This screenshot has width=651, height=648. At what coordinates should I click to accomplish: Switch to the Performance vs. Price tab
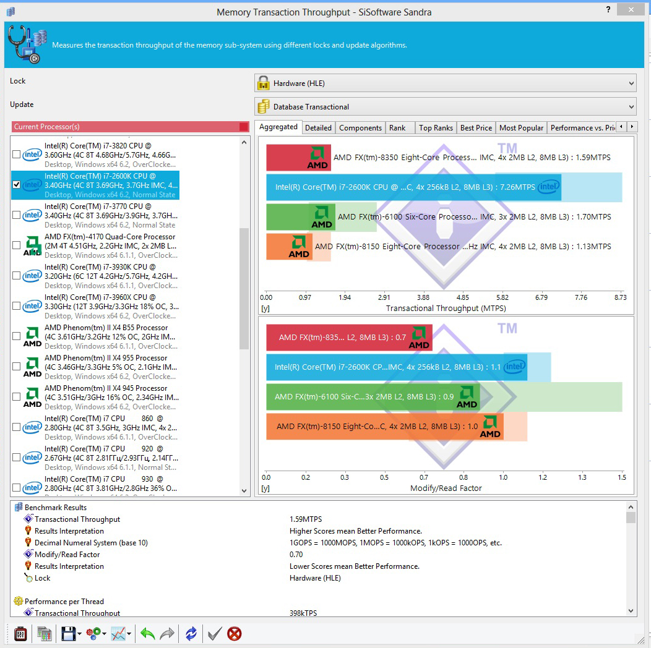582,128
